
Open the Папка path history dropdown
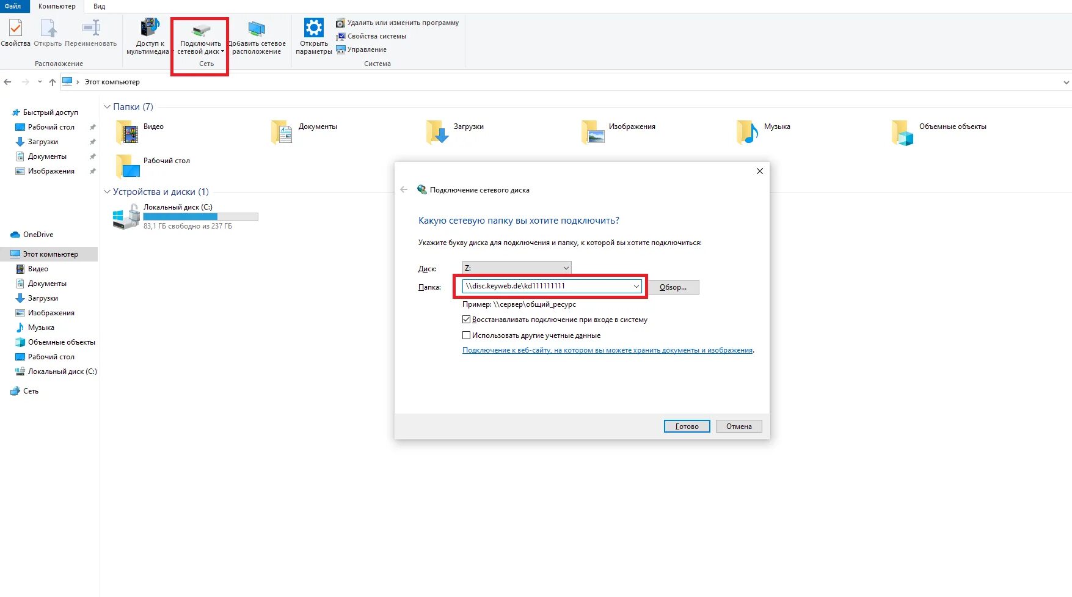point(636,286)
